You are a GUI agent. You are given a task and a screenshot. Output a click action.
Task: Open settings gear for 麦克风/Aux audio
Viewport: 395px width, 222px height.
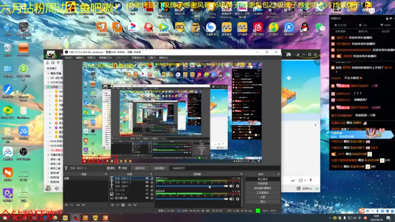[237, 186]
